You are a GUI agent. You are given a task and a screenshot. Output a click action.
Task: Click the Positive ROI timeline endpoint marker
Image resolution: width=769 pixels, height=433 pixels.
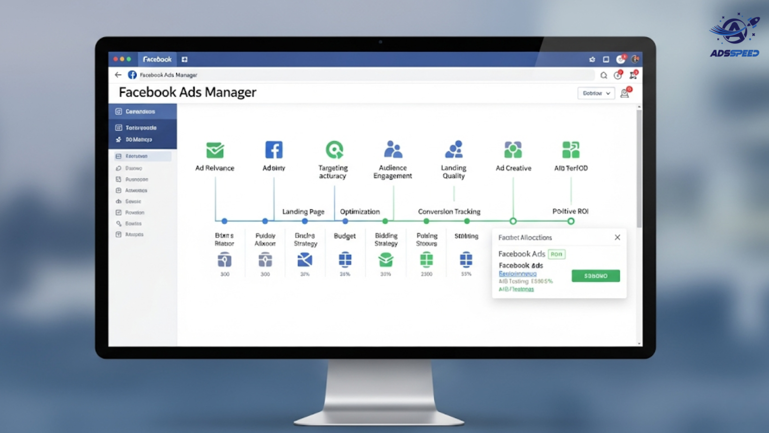(x=571, y=221)
